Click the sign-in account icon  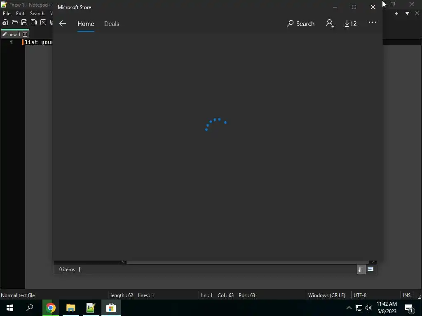(330, 23)
